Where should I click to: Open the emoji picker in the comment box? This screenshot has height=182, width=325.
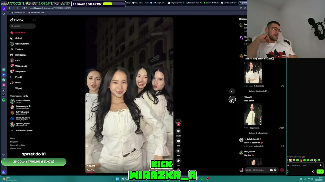[276, 170]
